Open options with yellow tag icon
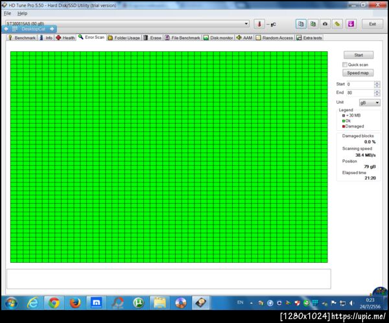Image resolution: width=389 pixels, height=323 pixels. (x=337, y=24)
